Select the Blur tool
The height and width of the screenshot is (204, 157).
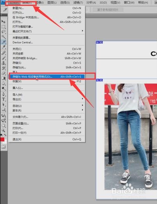coord(4,83)
